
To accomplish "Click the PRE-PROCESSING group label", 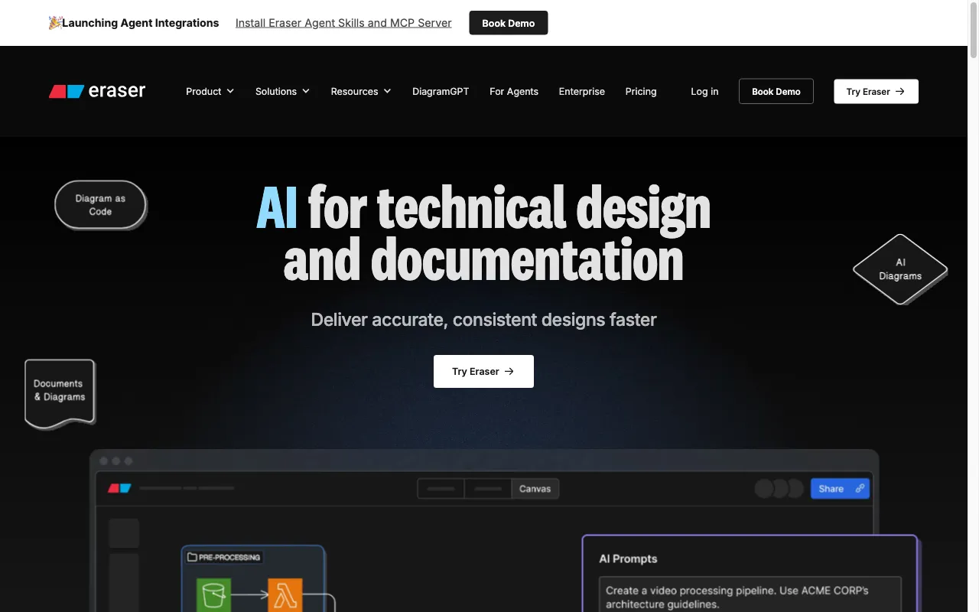I will tap(229, 558).
